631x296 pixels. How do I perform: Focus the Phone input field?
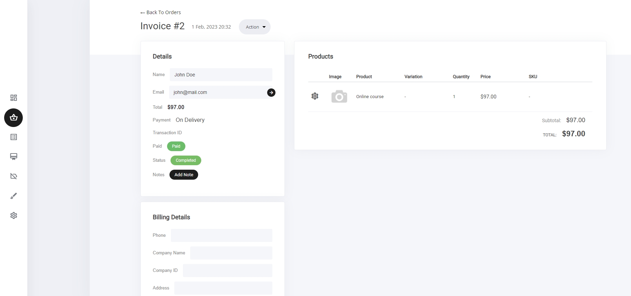(221, 235)
